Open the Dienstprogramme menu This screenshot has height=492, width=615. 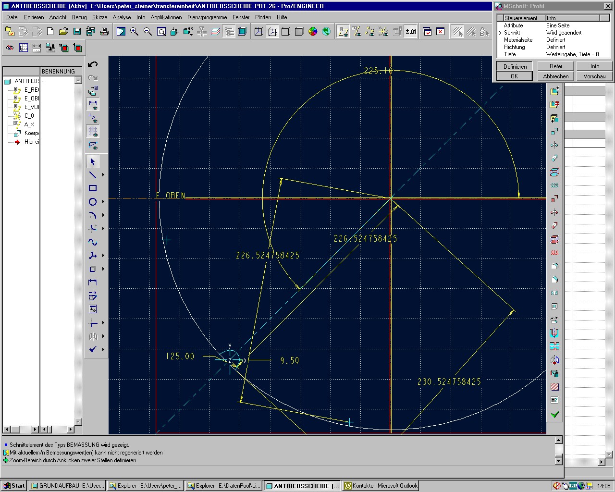pos(207,17)
